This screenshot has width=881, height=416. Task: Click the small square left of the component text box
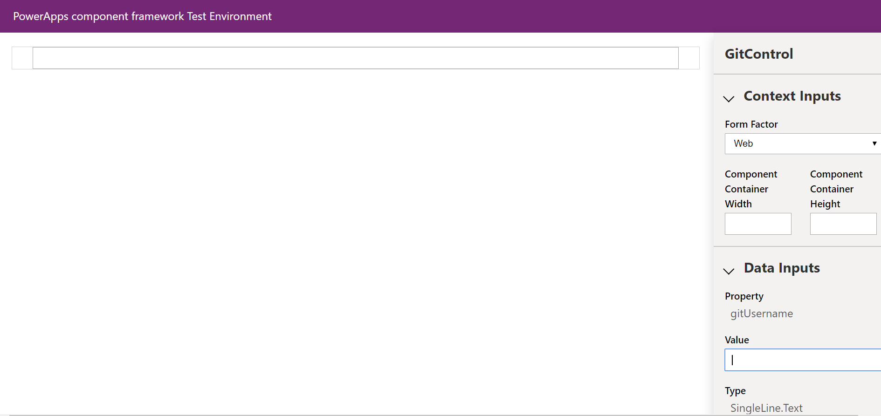pos(22,58)
